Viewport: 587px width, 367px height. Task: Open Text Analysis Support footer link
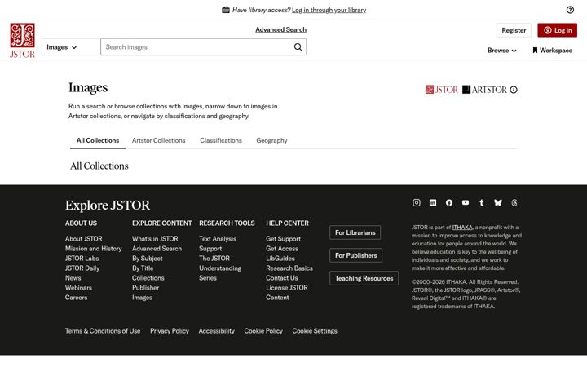pyautogui.click(x=218, y=243)
